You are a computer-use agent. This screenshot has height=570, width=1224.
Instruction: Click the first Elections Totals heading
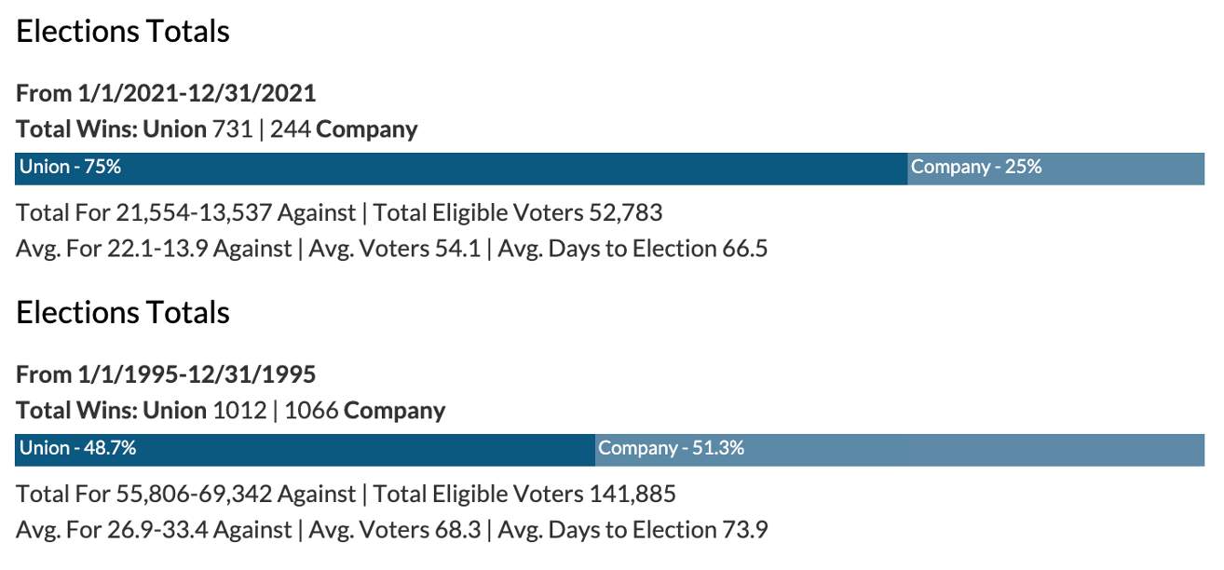coord(123,32)
